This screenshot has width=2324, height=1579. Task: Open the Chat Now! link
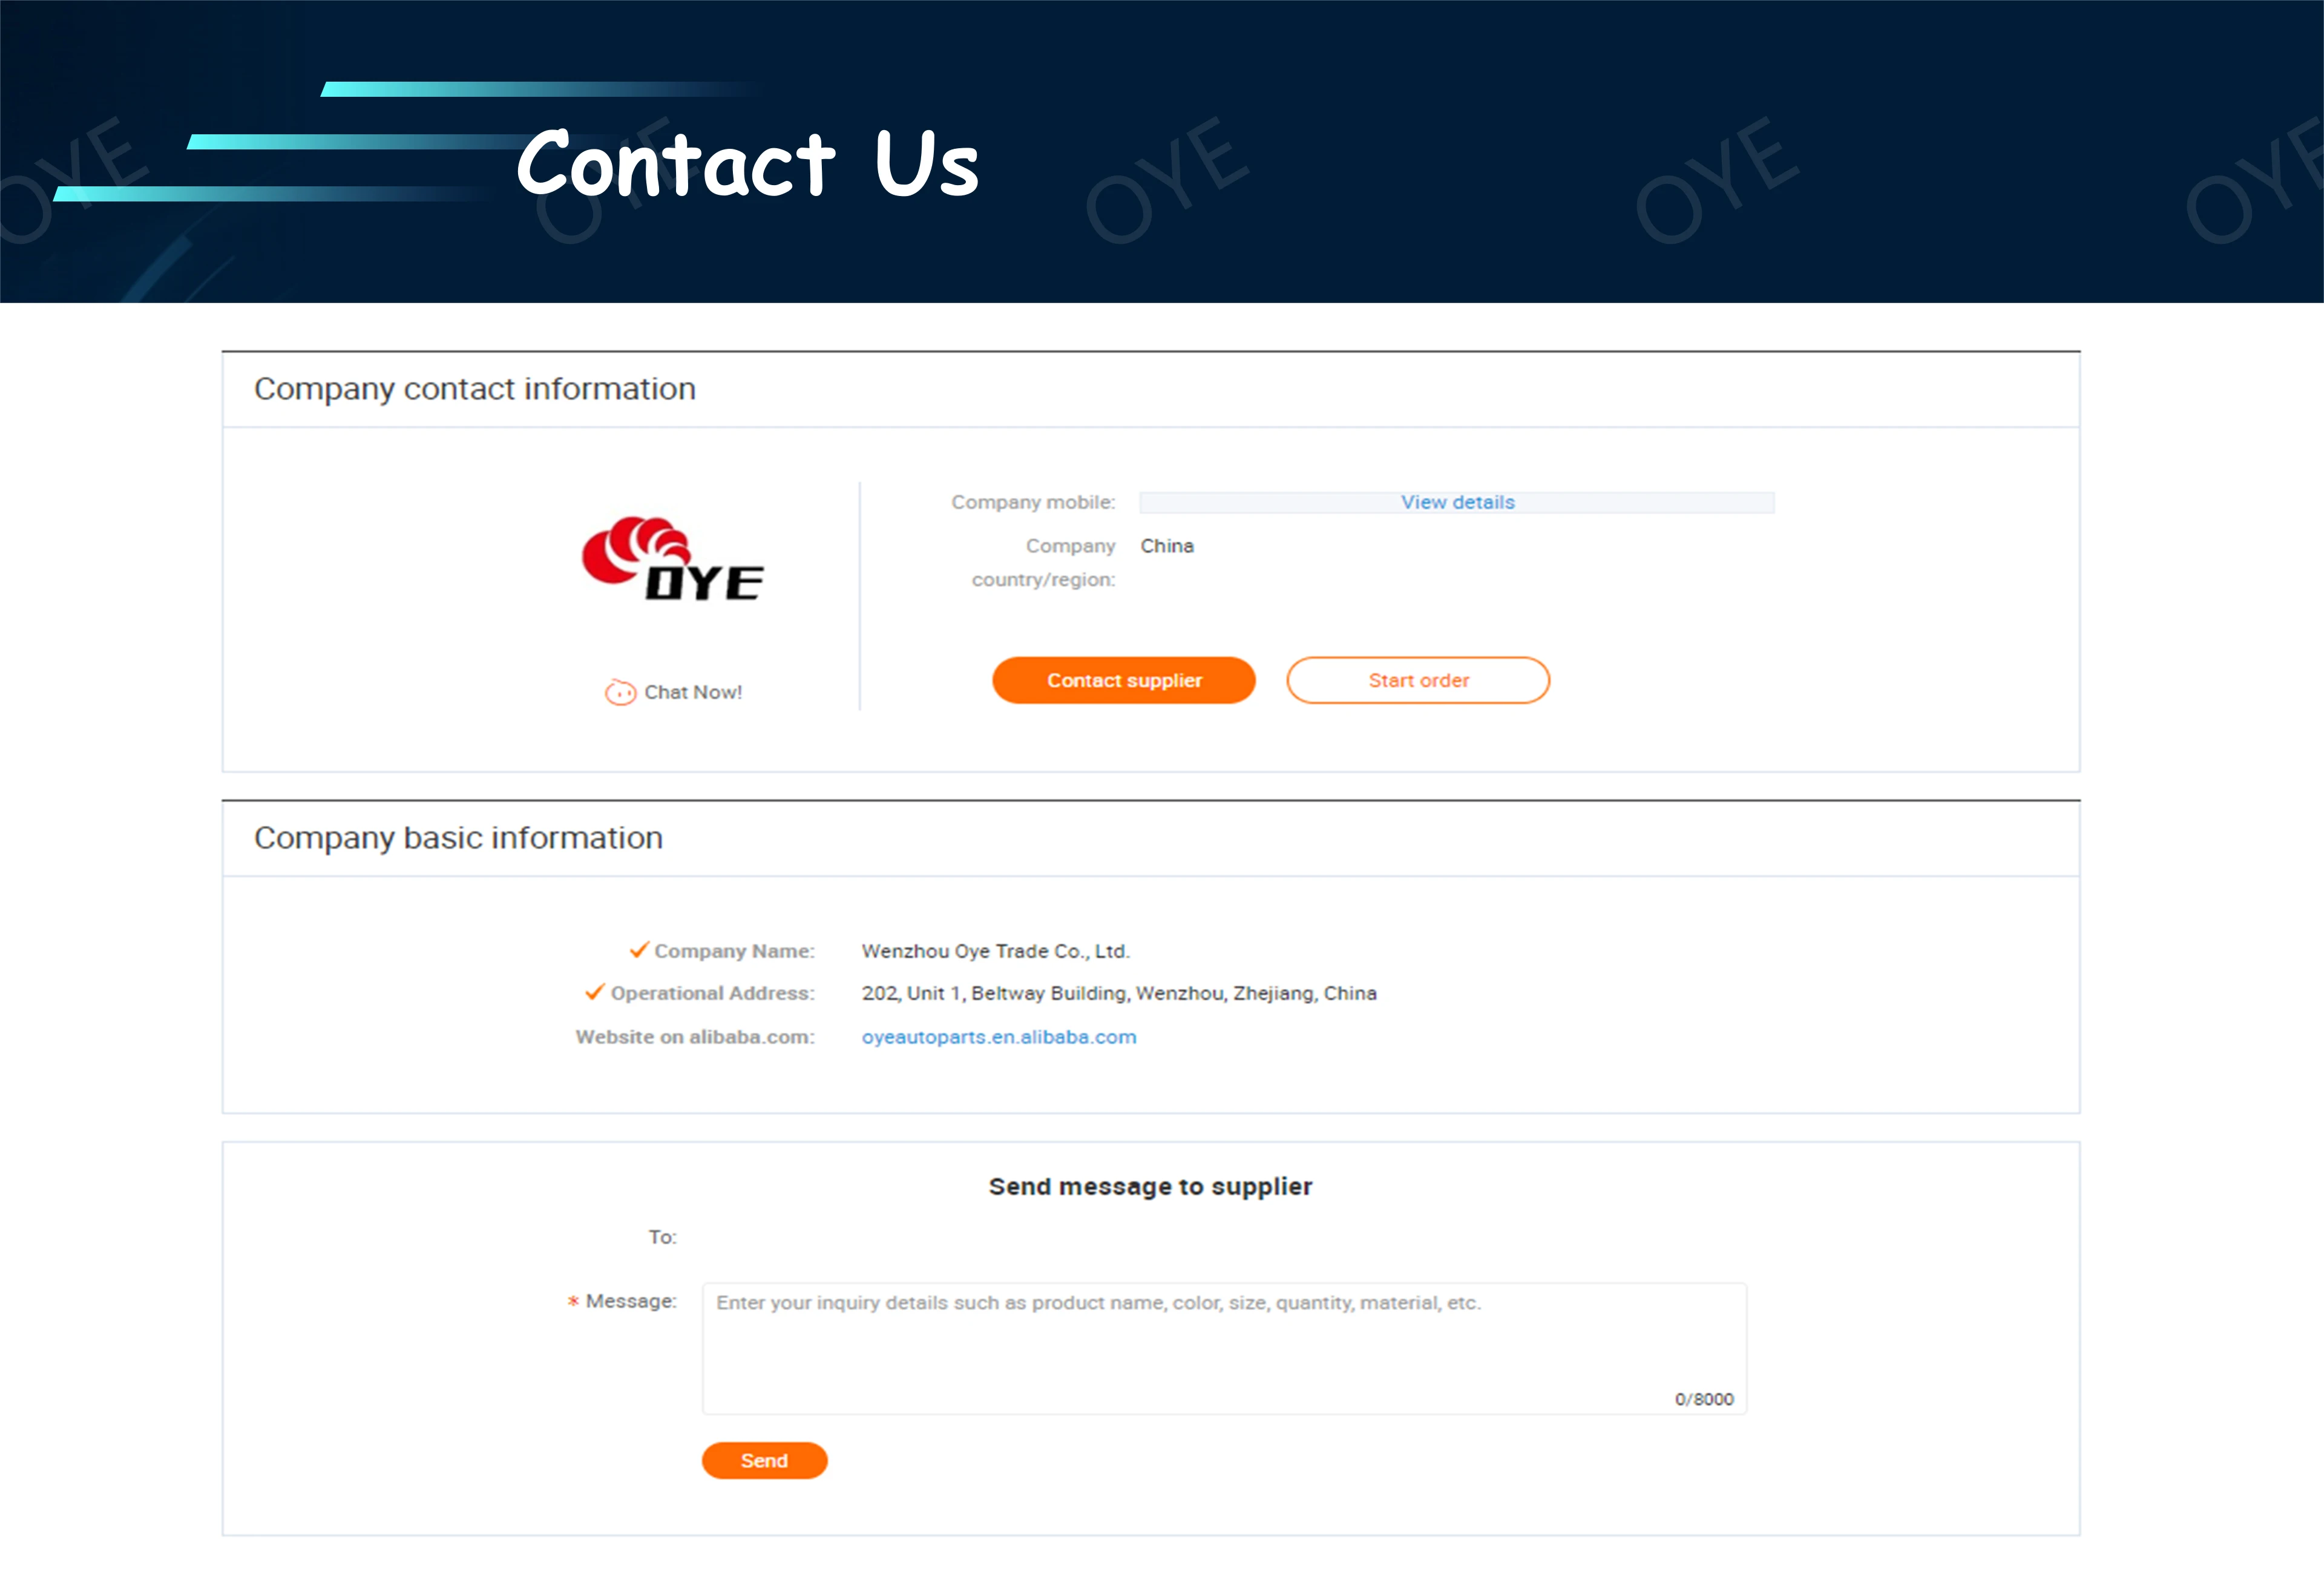(x=693, y=691)
